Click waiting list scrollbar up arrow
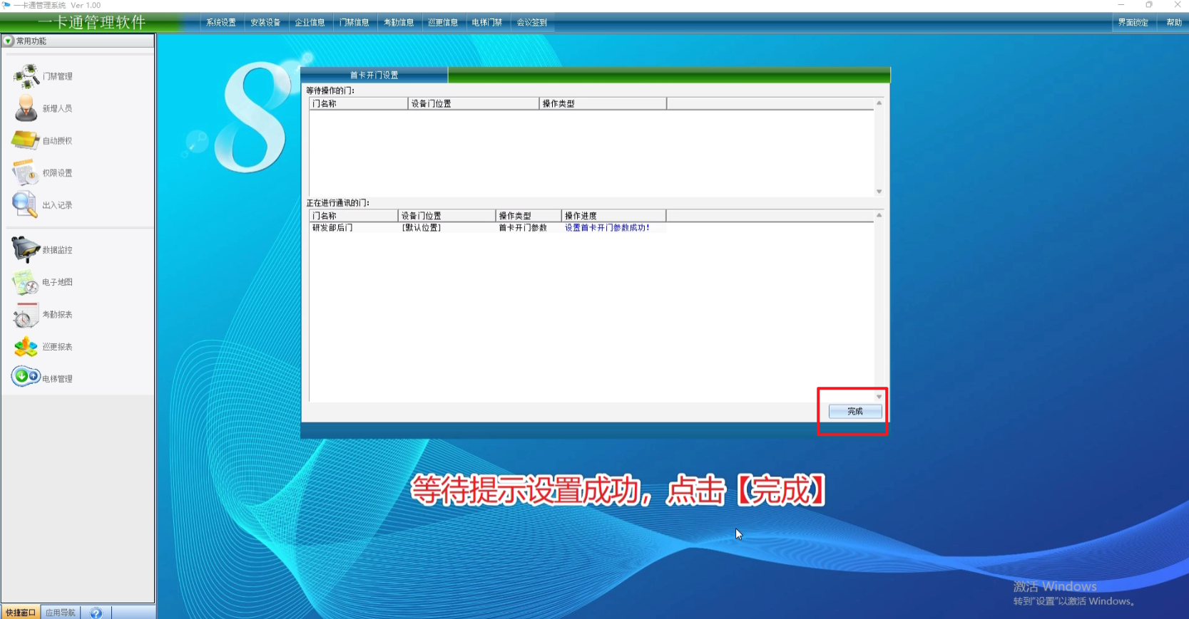Image resolution: width=1189 pixels, height=619 pixels. point(879,103)
